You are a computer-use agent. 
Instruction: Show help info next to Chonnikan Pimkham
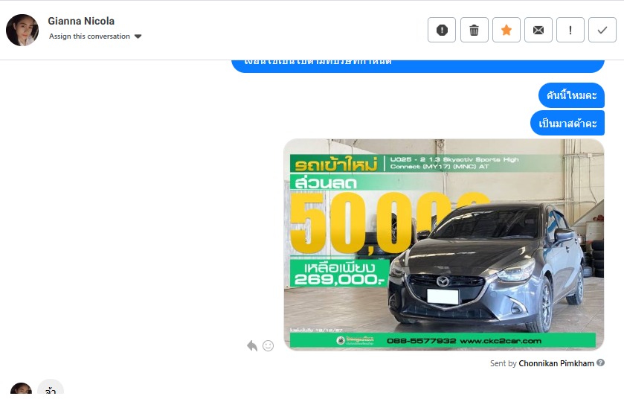[600, 363]
